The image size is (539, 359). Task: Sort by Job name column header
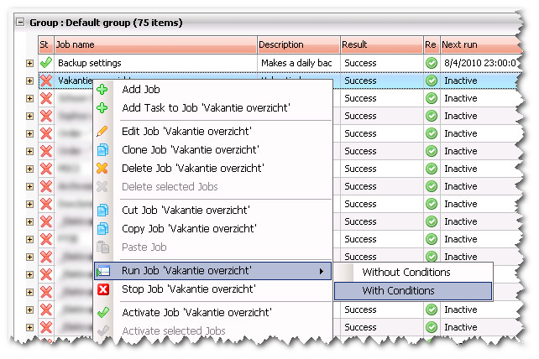154,44
